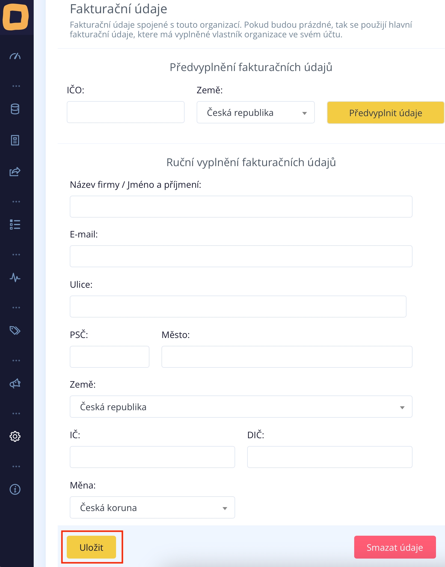The width and height of the screenshot is (445, 567).
Task: Open the info circle sidebar icon
Action: (15, 489)
